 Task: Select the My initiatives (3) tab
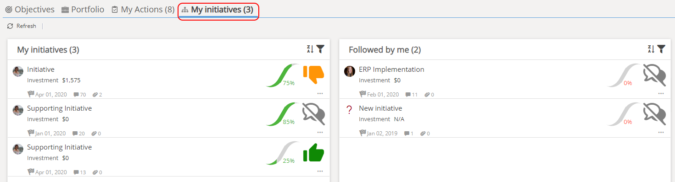click(218, 10)
